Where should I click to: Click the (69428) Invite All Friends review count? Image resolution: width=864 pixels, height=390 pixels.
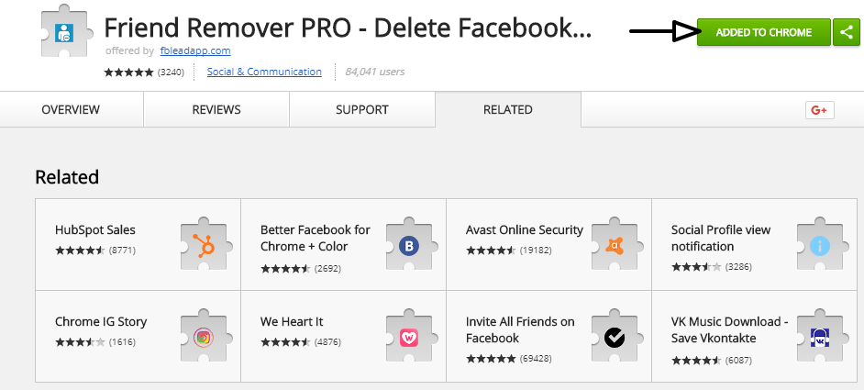(x=536, y=359)
